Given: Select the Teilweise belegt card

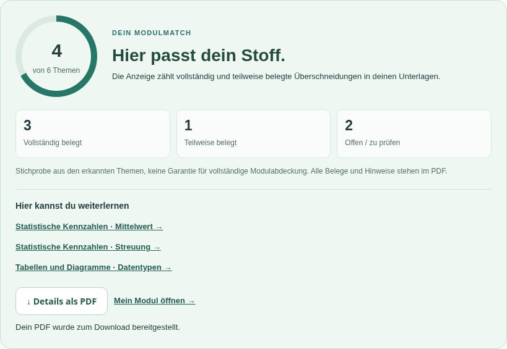Looking at the screenshot, I should 253,134.
